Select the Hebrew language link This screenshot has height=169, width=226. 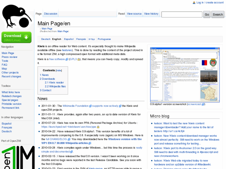point(92,39)
